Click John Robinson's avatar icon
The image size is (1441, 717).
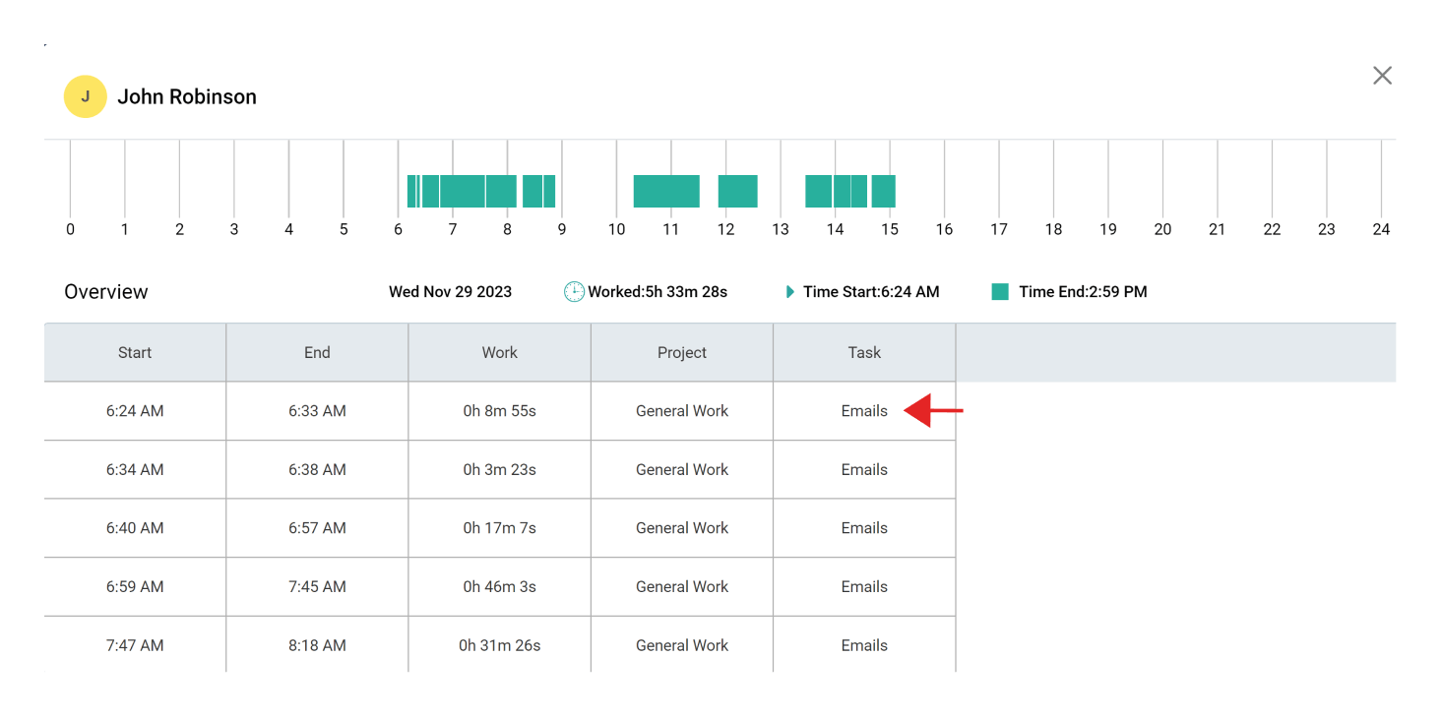click(85, 96)
